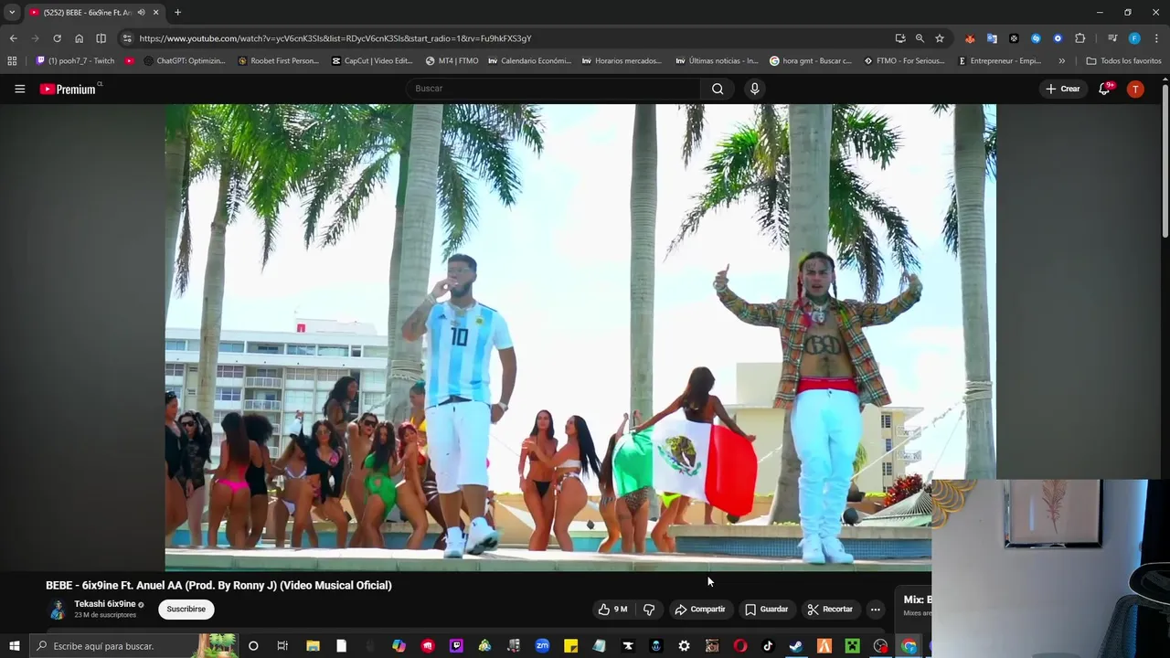Open Steam icon on taskbar
Image resolution: width=1170 pixels, height=658 pixels.
point(796,646)
